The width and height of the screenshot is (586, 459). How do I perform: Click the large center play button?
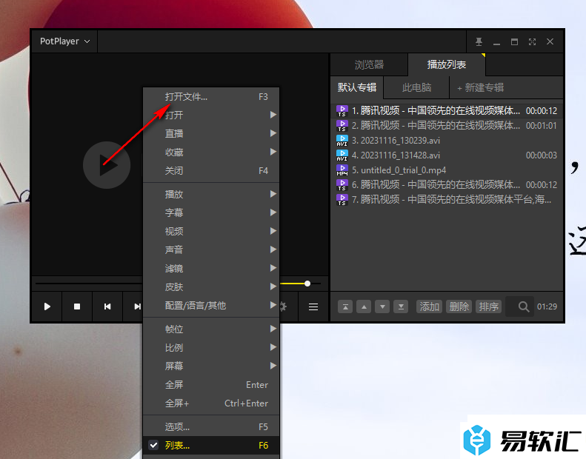point(107,164)
